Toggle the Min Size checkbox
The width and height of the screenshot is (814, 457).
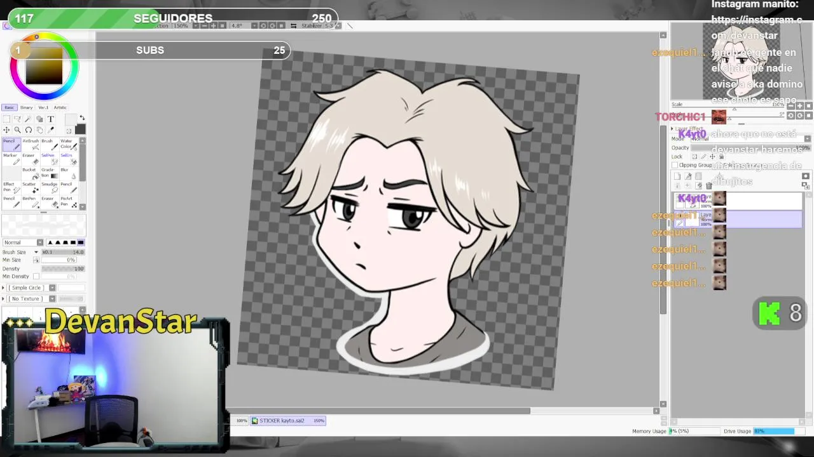pos(36,260)
